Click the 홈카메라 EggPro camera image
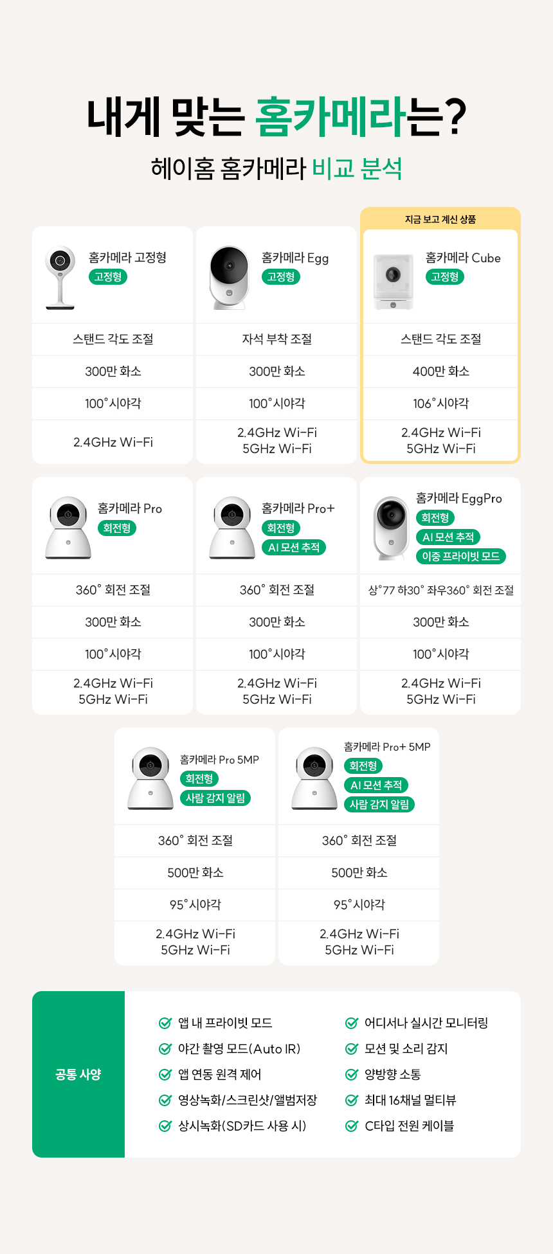553x1254 pixels. pos(391,527)
